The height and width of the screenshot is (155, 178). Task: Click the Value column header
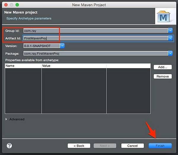click(74, 66)
